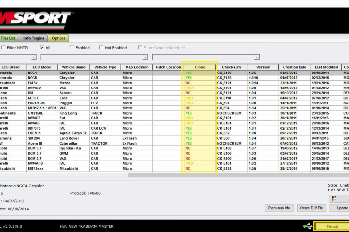Screen dimensions: 349x232
Task: Select the Fiat cell
Action: point(74,118)
